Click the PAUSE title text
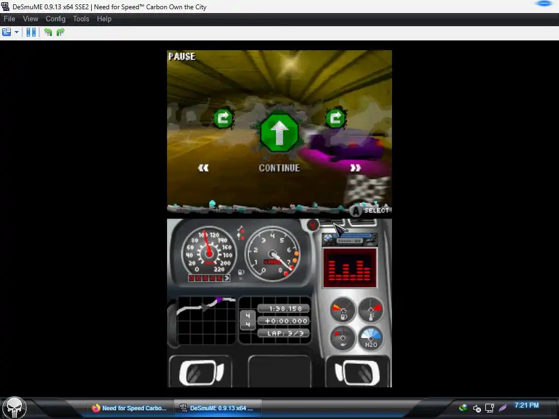 pos(182,57)
